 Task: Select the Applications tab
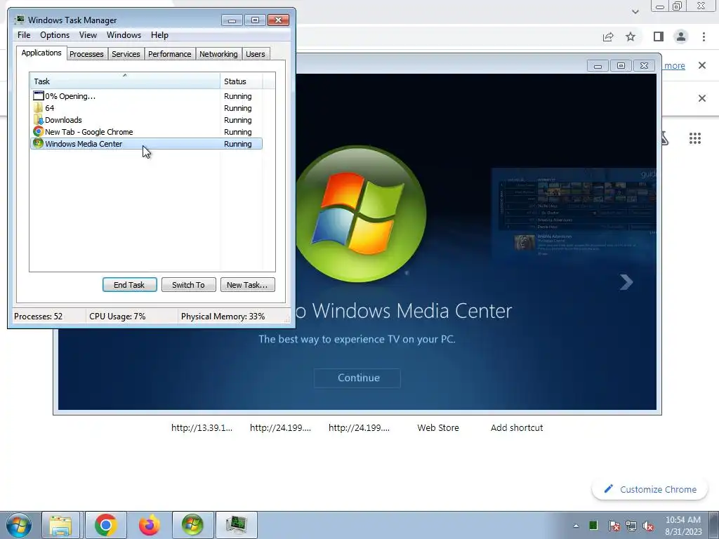point(41,53)
